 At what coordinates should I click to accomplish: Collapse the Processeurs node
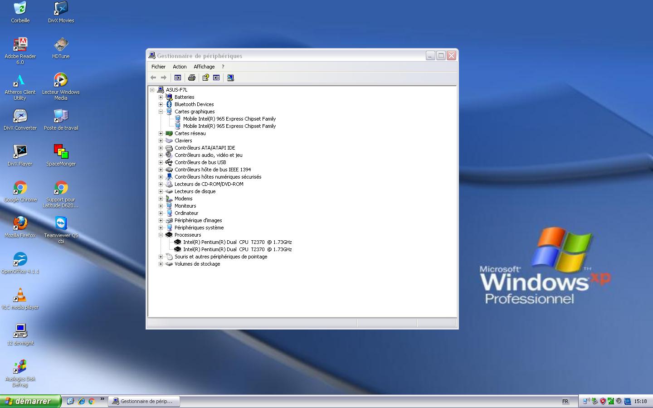[x=161, y=235]
